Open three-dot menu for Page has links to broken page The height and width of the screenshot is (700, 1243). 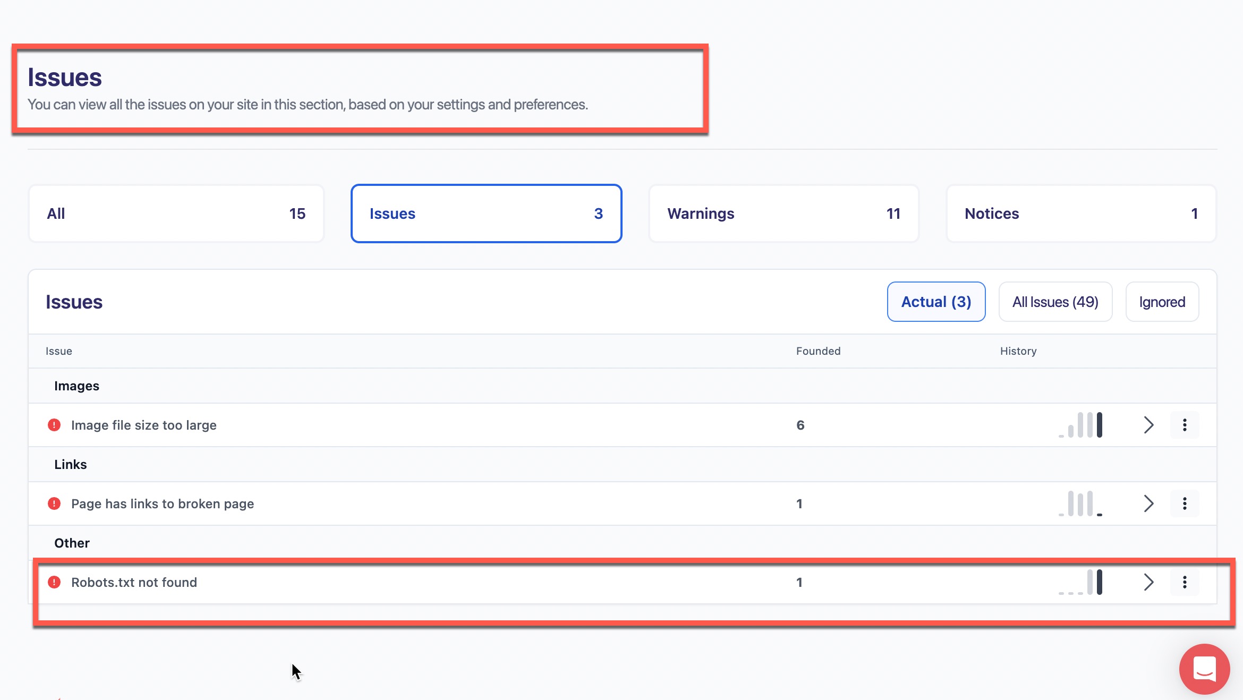coord(1185,503)
